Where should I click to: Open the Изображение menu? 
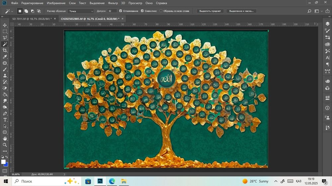(56, 3)
